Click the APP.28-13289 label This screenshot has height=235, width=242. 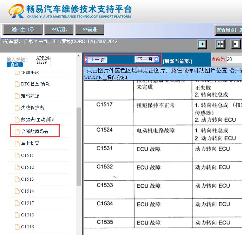[x=43, y=60]
